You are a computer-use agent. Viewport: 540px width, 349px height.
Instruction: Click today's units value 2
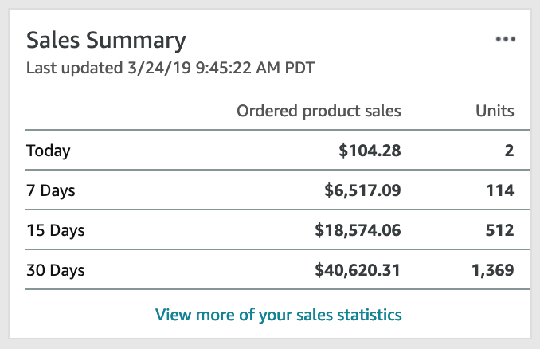[x=509, y=151]
